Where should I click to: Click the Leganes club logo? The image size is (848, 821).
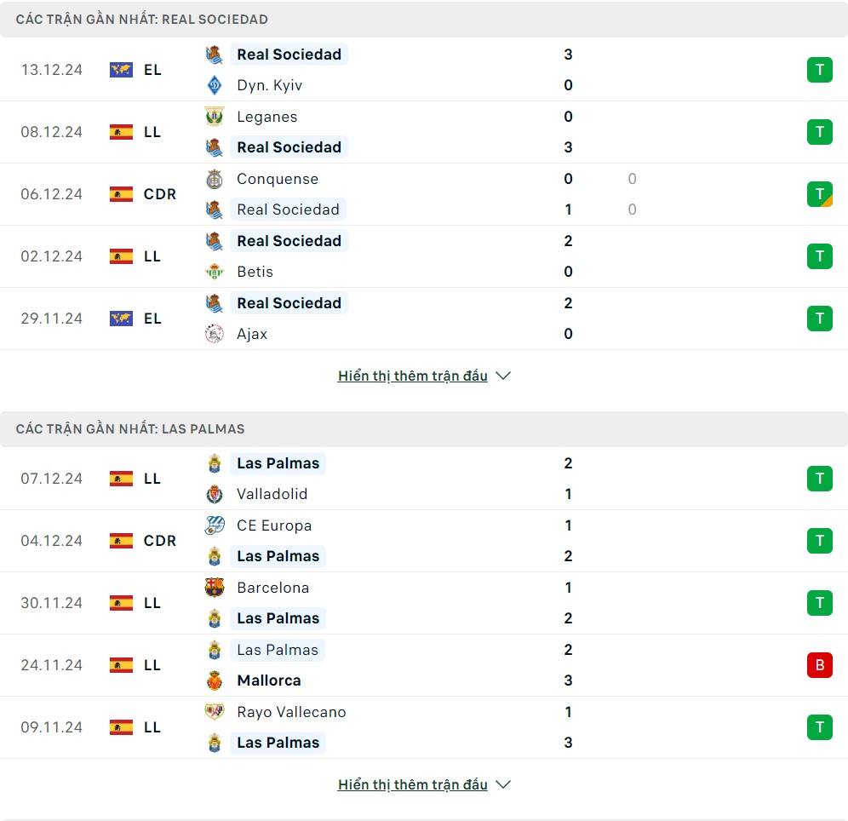coord(214,117)
